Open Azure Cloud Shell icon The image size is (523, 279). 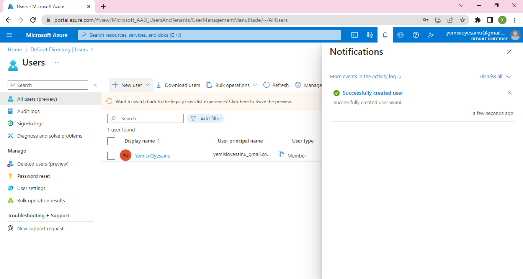click(355, 35)
